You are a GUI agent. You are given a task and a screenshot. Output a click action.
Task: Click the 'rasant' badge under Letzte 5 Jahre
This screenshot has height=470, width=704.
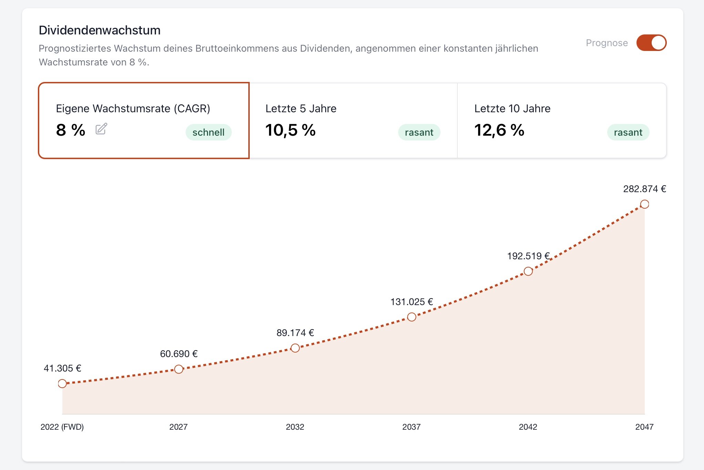[419, 133]
